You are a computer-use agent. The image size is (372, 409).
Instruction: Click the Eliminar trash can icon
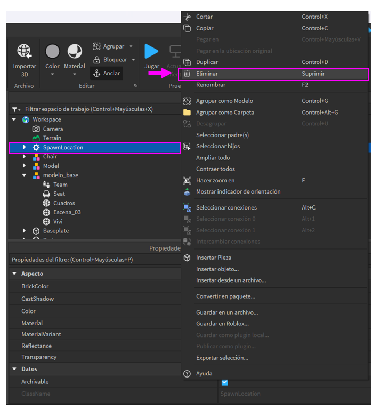187,74
